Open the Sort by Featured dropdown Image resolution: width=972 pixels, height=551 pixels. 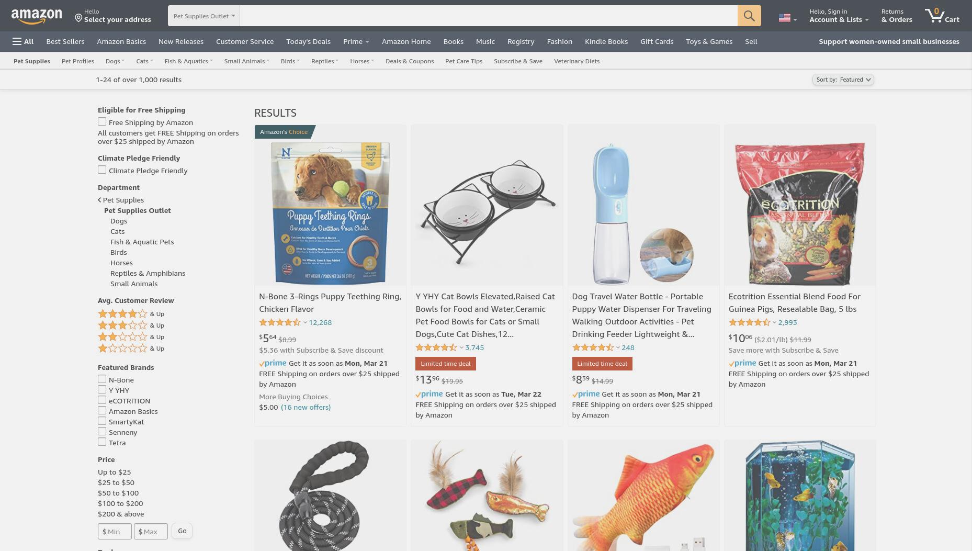click(843, 80)
